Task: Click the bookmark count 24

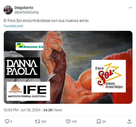Action: coord(104,121)
